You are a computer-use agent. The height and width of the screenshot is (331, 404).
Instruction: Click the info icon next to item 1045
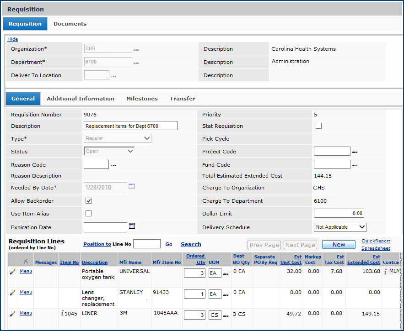coord(62,313)
